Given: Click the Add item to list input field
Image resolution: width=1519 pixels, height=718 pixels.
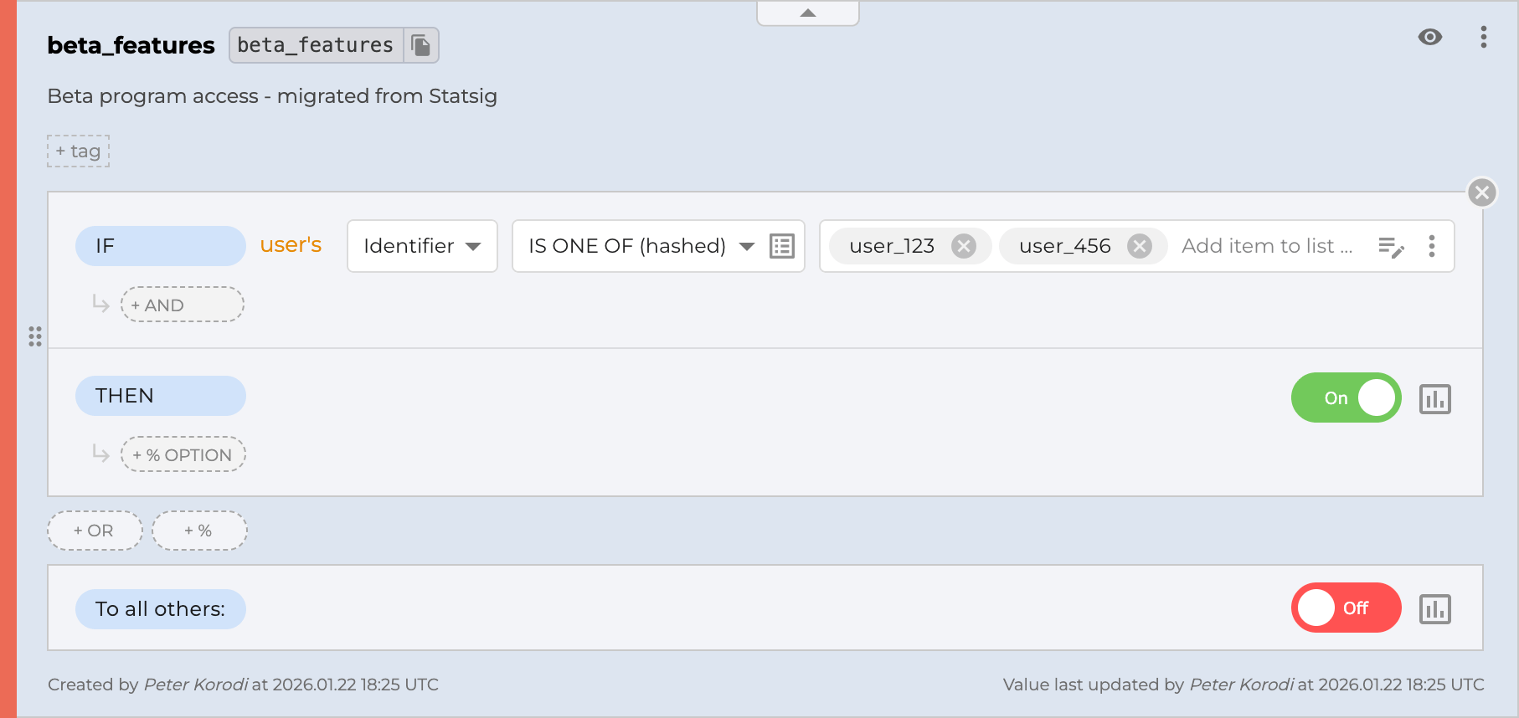Looking at the screenshot, I should tap(1266, 245).
